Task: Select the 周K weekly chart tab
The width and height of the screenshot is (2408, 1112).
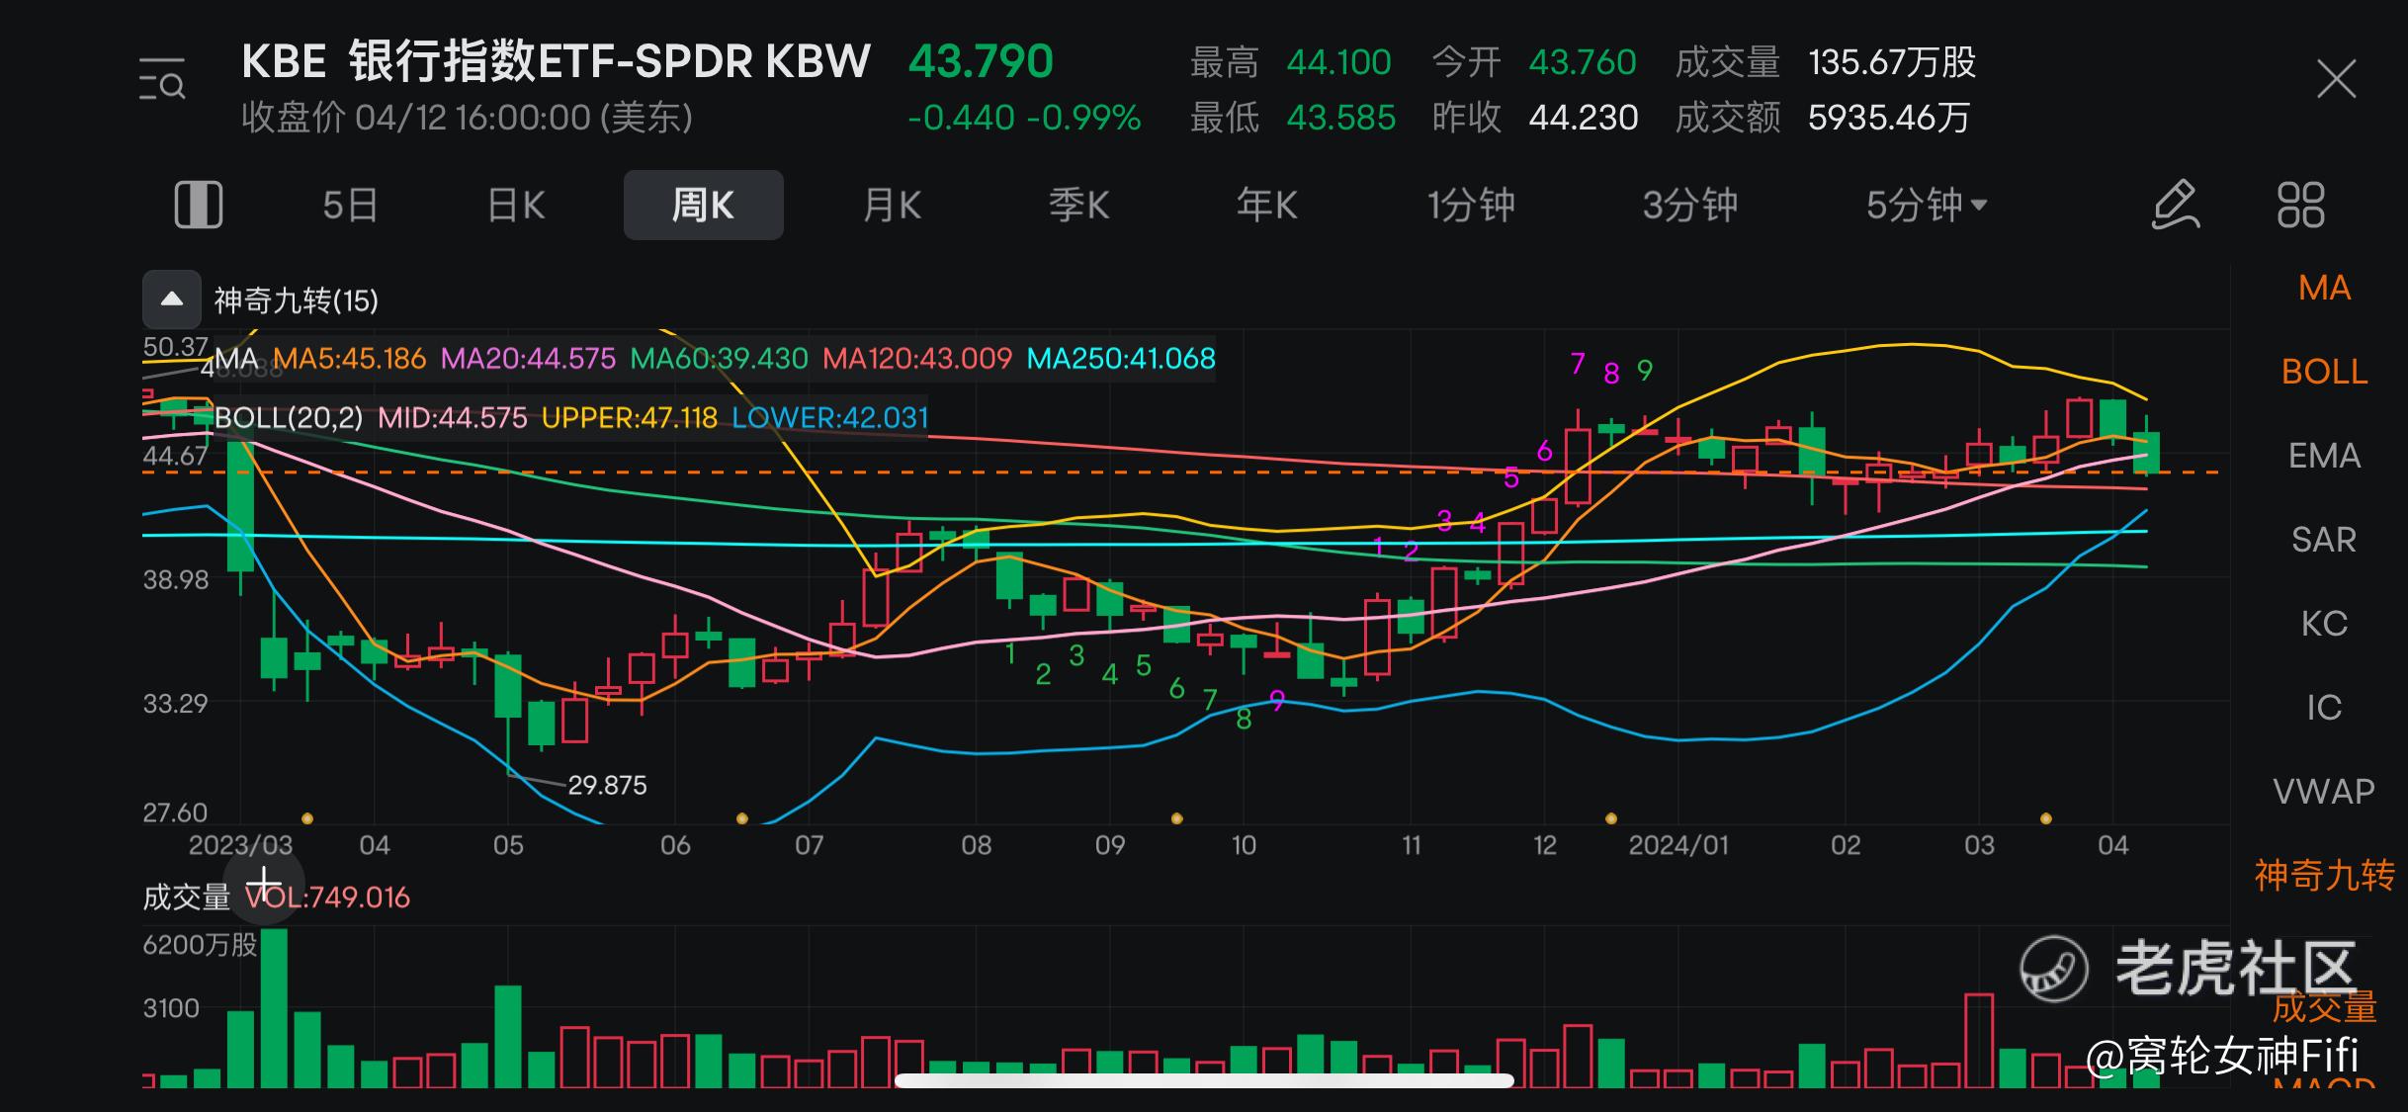Action: pyautogui.click(x=703, y=205)
